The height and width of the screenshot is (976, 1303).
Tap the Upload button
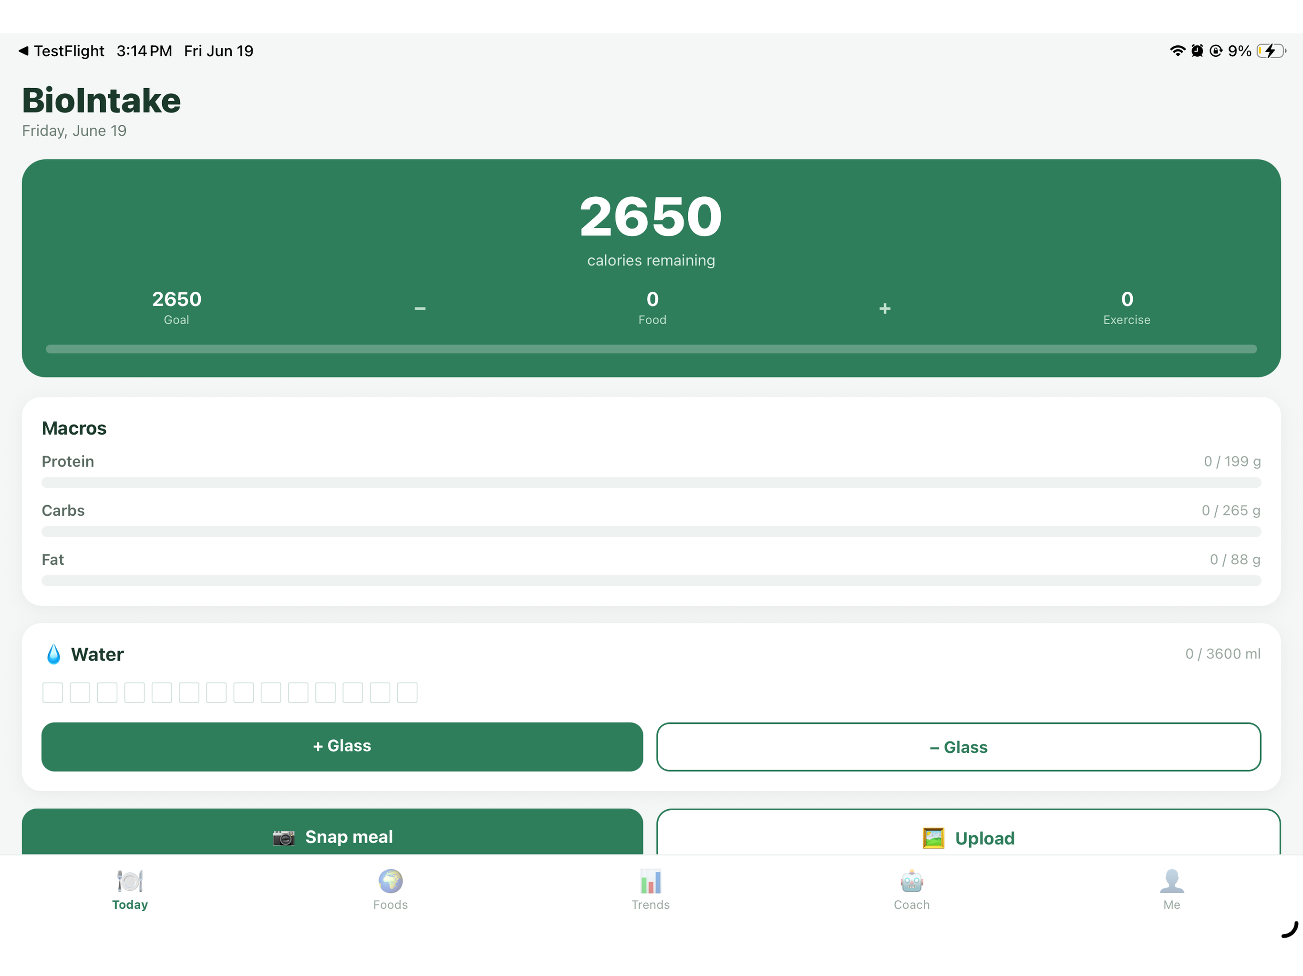coord(969,832)
